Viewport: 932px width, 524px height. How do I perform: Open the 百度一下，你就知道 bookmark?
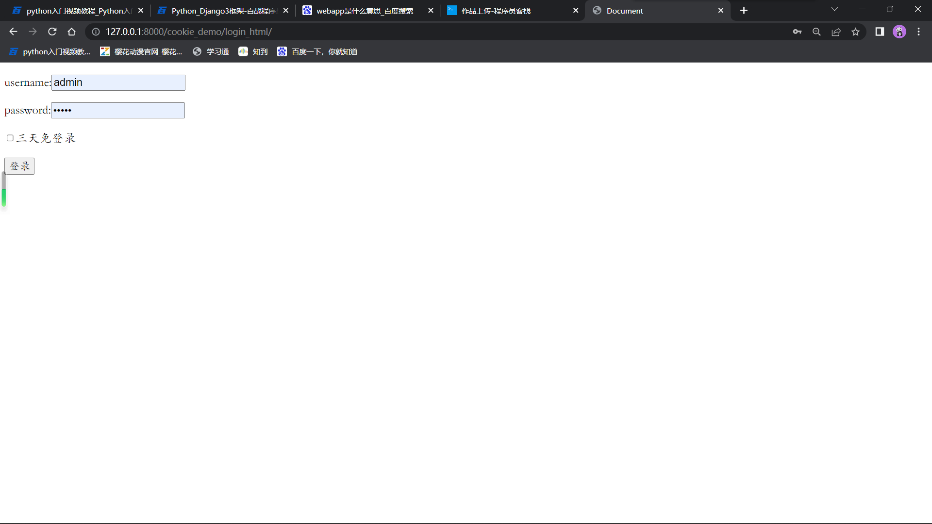(x=317, y=51)
